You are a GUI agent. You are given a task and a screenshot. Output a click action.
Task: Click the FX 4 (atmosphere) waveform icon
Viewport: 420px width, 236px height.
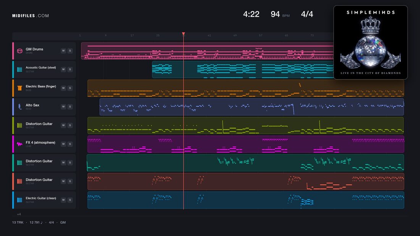(19, 144)
